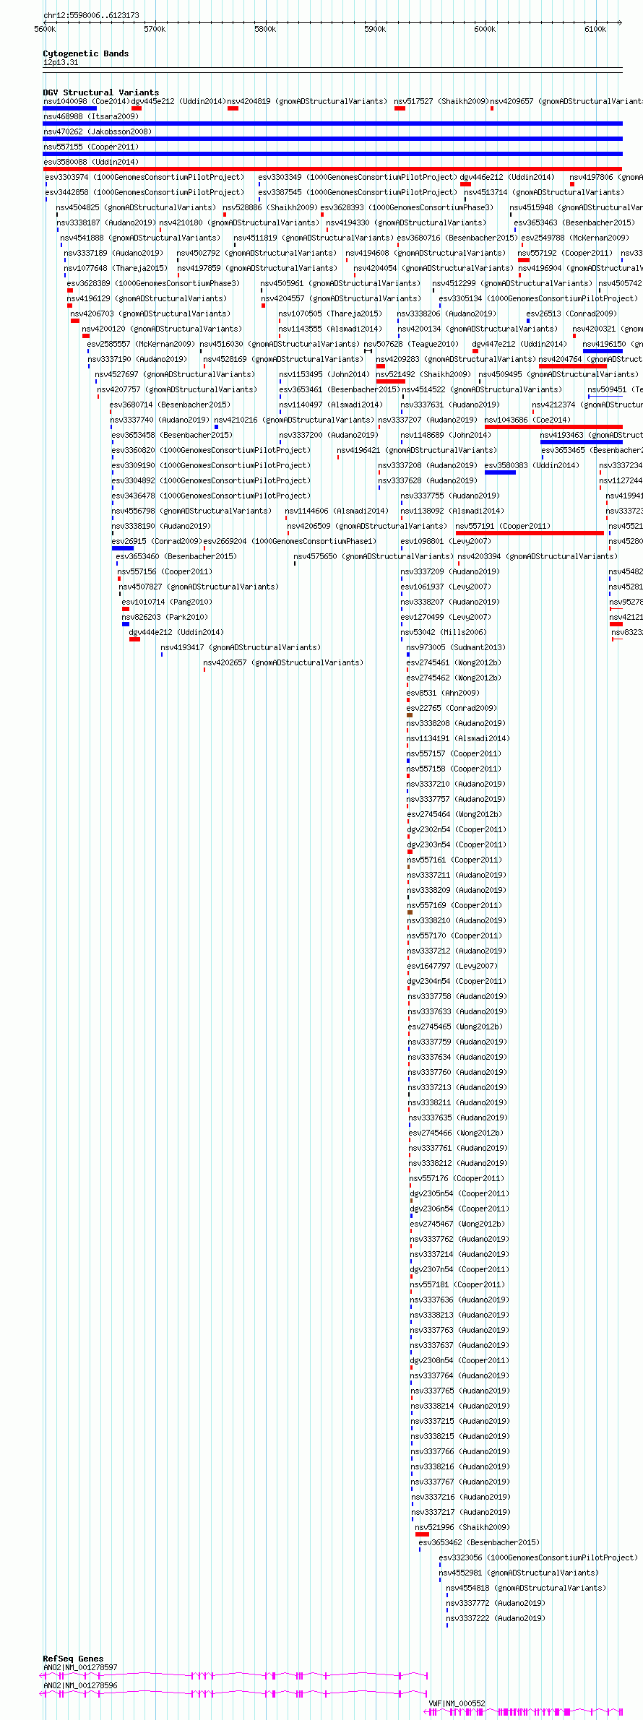
Task: Click the nsv4204819 (gnomADStructuralVariants) label
Action: click(x=308, y=101)
